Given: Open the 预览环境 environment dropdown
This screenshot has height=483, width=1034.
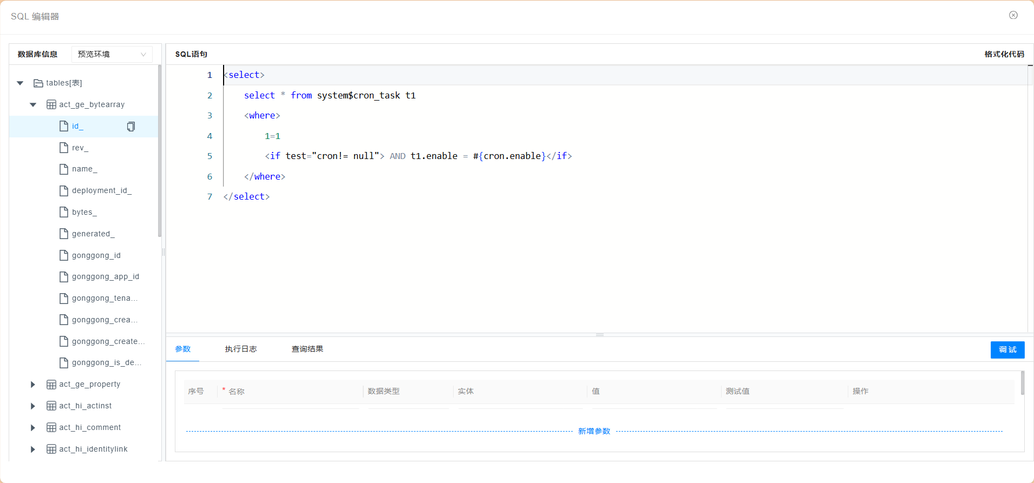Looking at the screenshot, I should click(112, 54).
